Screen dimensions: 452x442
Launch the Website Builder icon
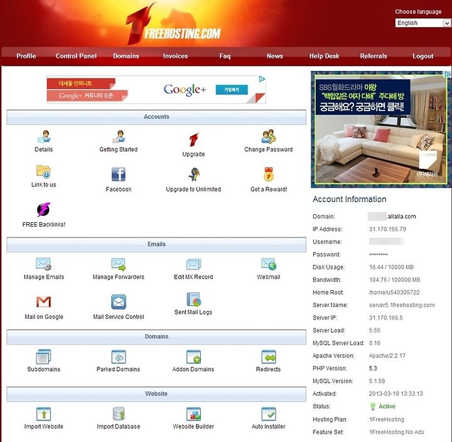193,414
